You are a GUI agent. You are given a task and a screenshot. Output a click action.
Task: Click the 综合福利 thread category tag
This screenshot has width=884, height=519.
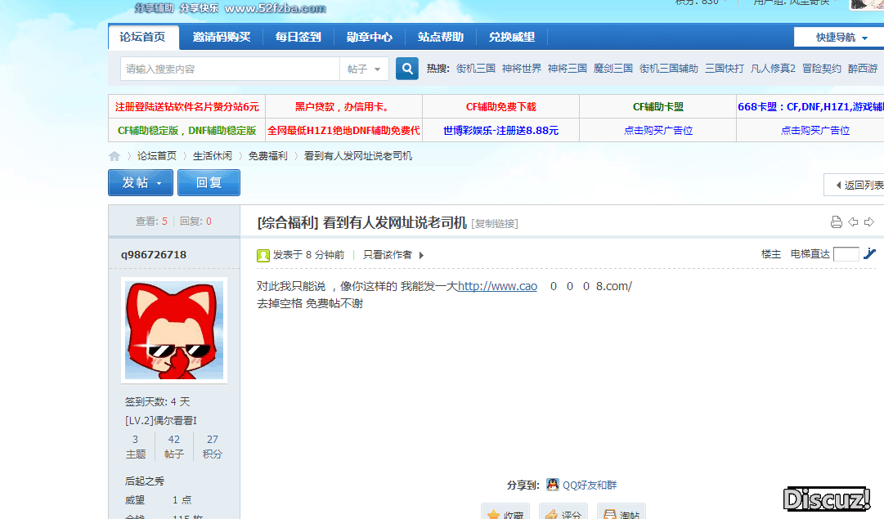(288, 222)
